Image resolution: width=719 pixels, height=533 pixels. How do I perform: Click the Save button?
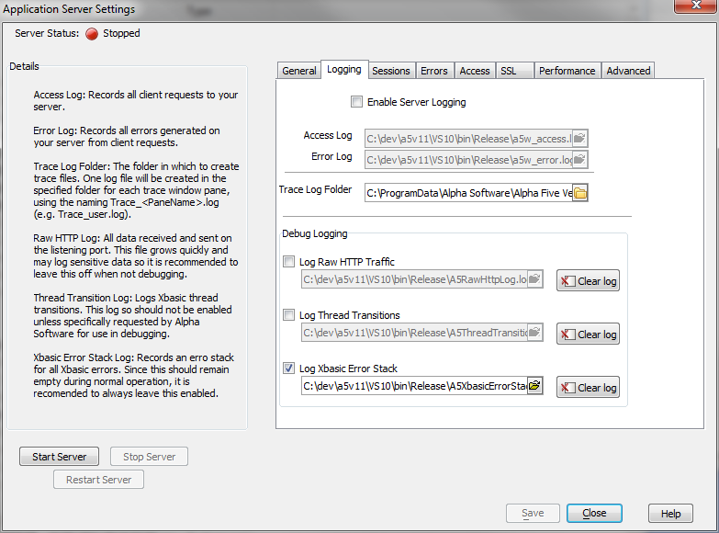[533, 513]
